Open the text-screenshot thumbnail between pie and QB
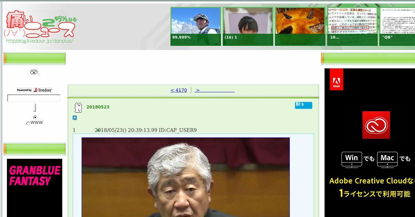 point(352,27)
